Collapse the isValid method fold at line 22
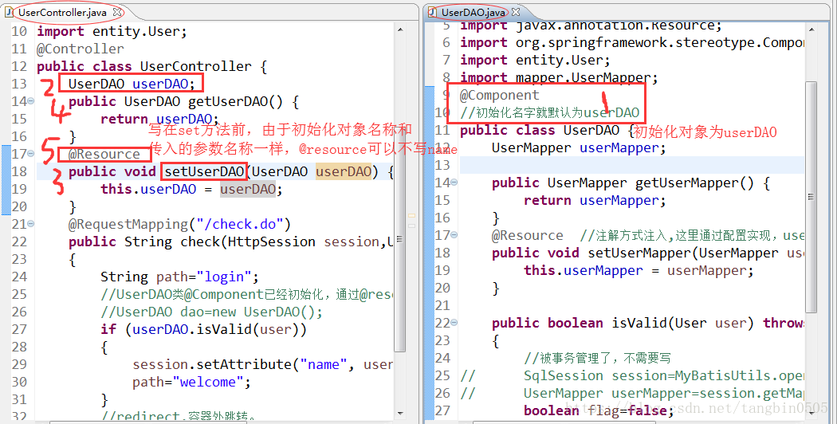837x424 pixels. (454, 323)
